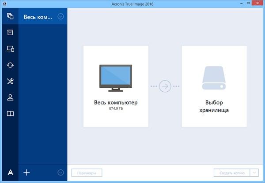Open the Account person icon
Viewport: 265px width, 183px height.
coord(10,97)
